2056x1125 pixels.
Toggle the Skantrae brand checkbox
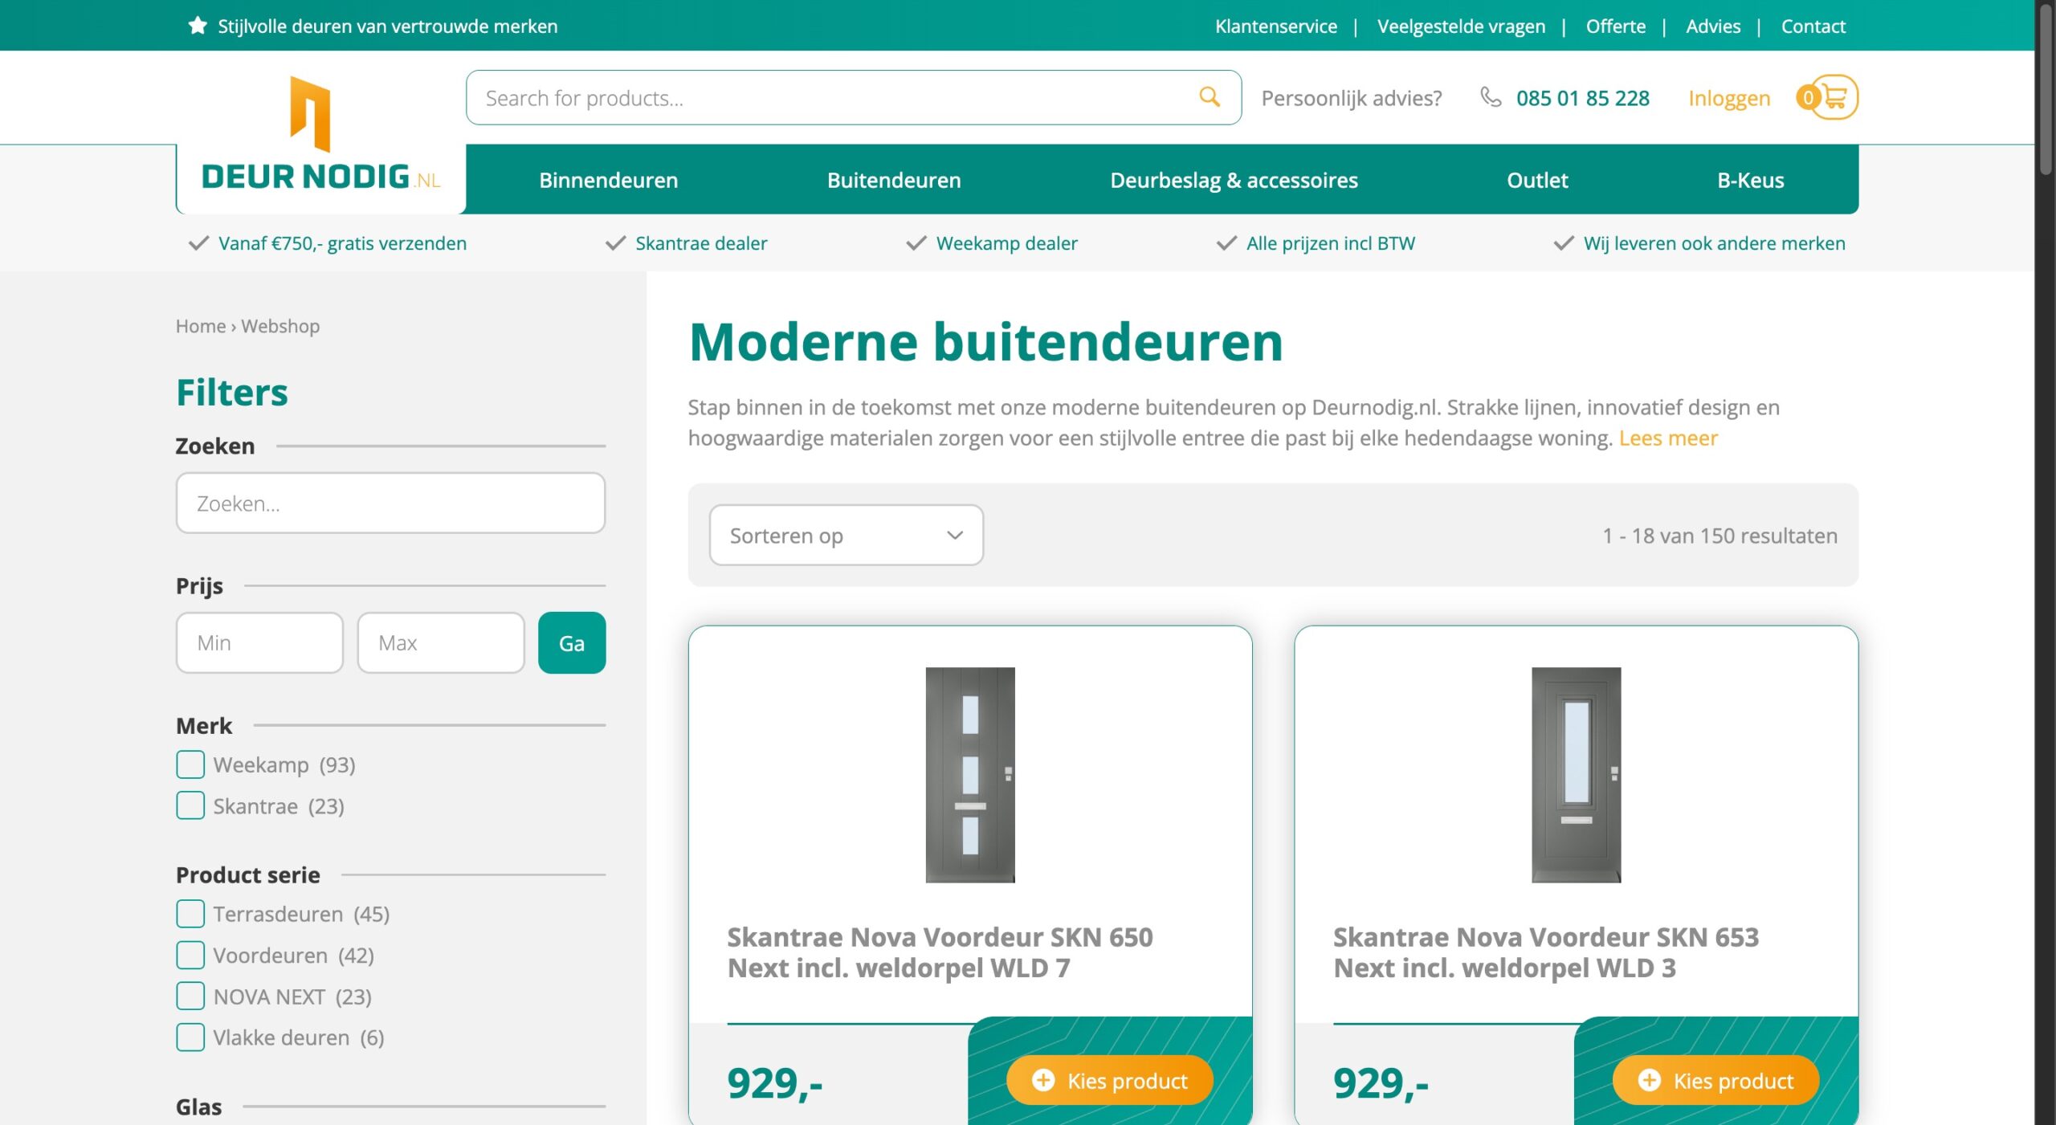tap(190, 805)
